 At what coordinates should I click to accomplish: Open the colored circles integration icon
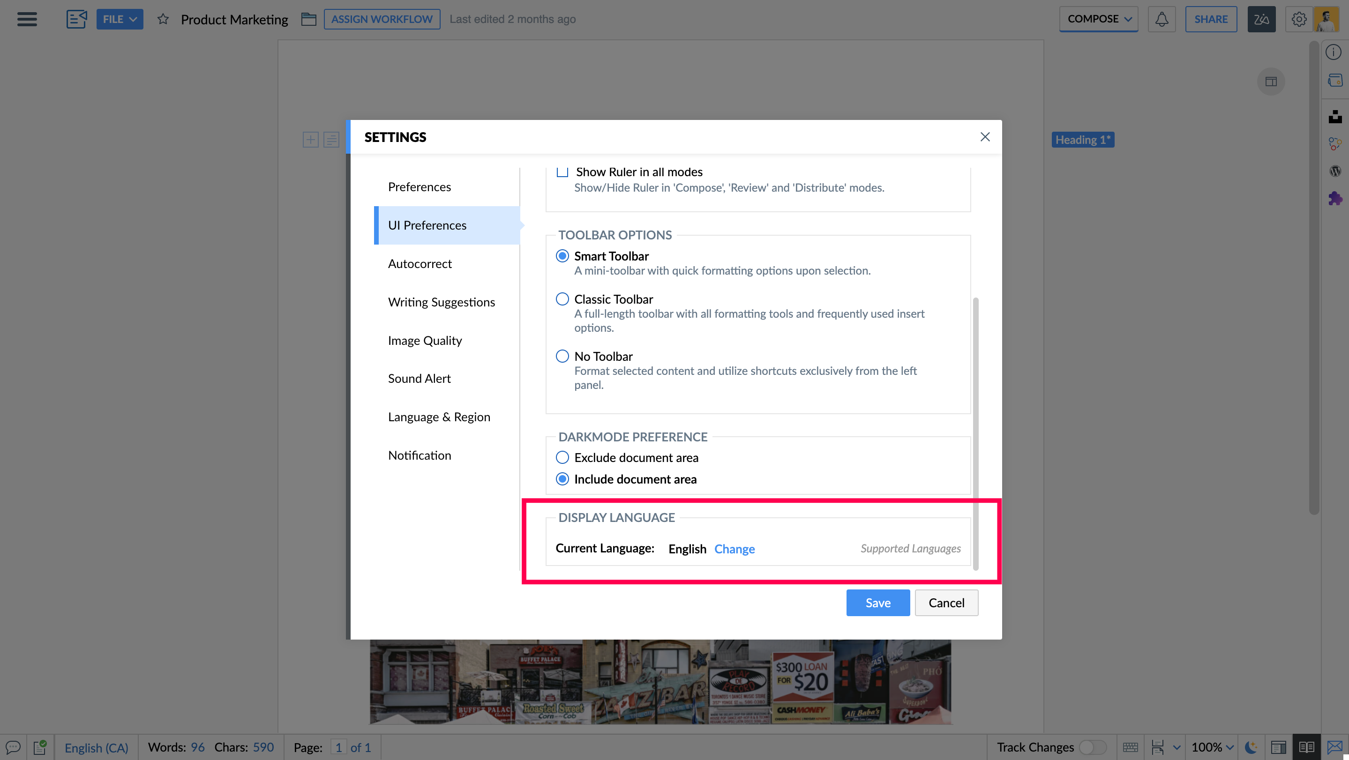point(1335,143)
